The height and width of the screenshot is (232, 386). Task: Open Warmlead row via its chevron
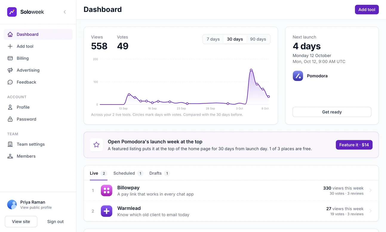tap(370, 211)
